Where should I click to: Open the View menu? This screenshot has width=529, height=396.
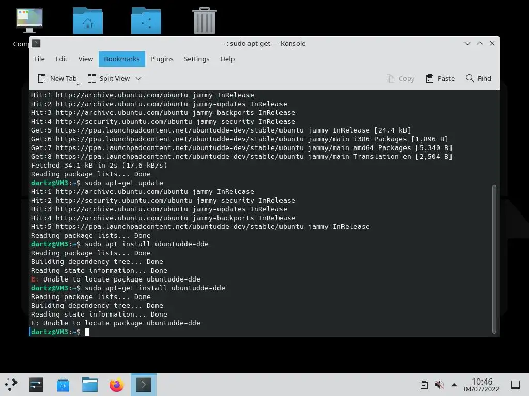pos(85,59)
